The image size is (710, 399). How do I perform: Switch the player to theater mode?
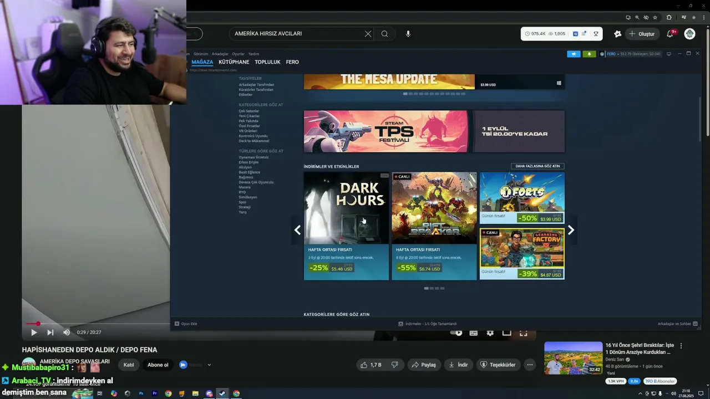point(506,333)
